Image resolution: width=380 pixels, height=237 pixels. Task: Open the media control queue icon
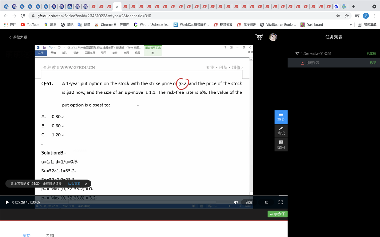pyautogui.click(x=357, y=16)
